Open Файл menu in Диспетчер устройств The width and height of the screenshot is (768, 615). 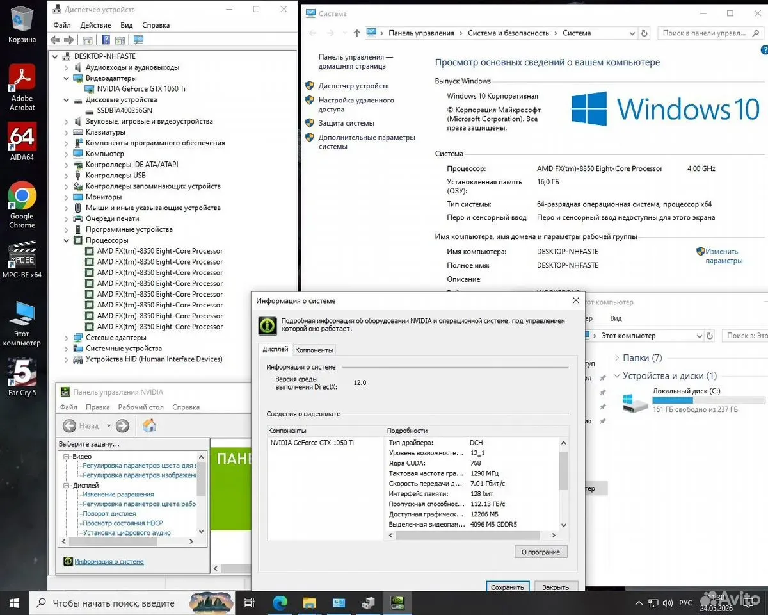coord(62,25)
